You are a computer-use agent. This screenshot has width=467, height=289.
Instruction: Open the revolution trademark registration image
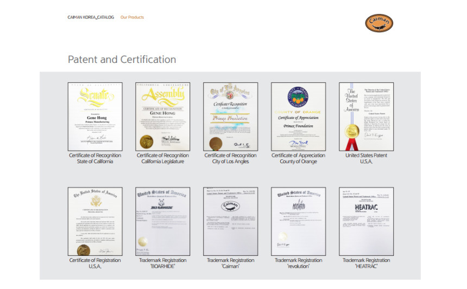point(299,221)
